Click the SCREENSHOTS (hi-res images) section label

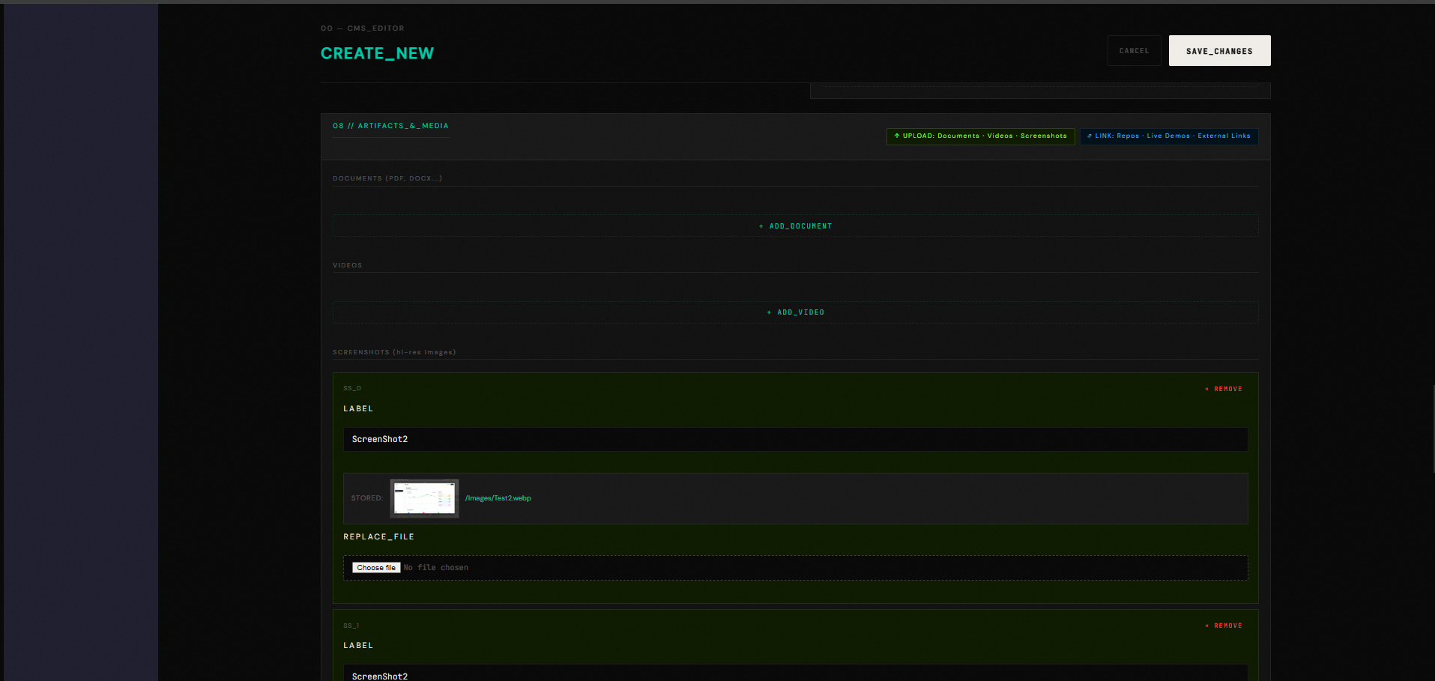[x=394, y=352]
